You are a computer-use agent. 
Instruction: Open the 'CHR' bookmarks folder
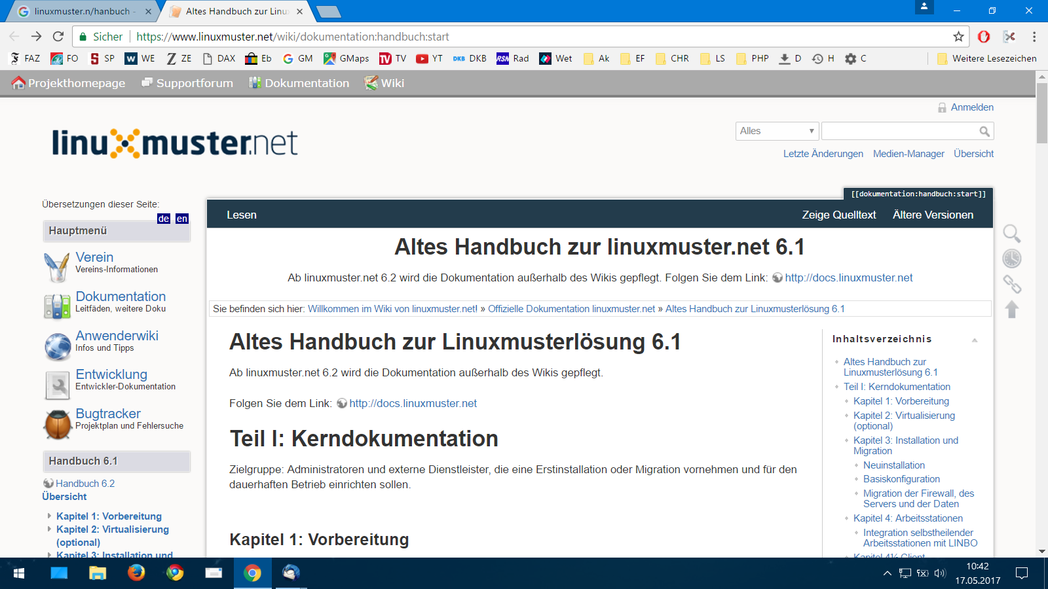(x=671, y=58)
